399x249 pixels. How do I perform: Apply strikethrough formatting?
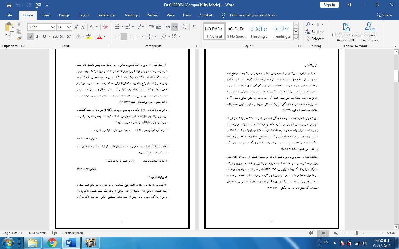click(55, 37)
